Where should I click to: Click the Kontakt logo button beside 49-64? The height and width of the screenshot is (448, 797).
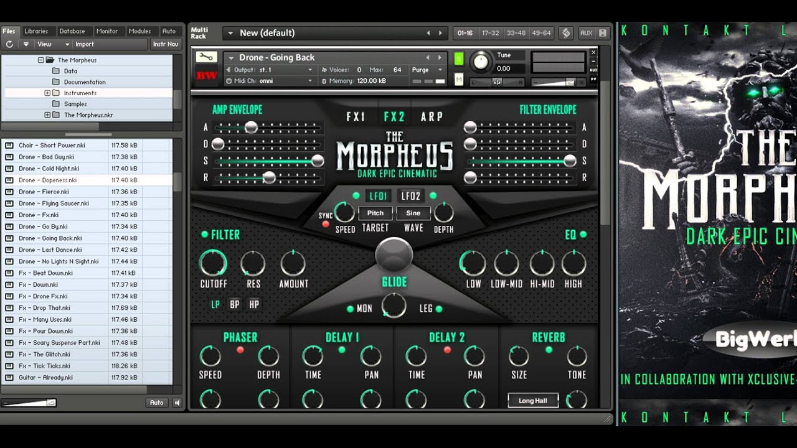coord(566,33)
